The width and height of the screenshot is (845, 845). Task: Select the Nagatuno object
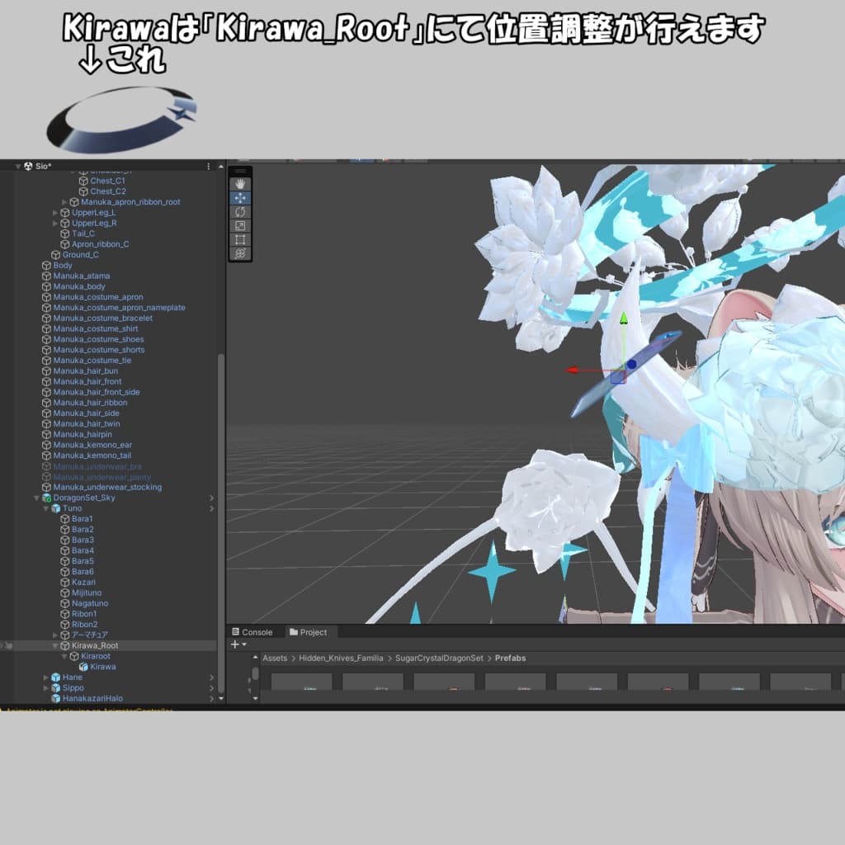tap(90, 603)
